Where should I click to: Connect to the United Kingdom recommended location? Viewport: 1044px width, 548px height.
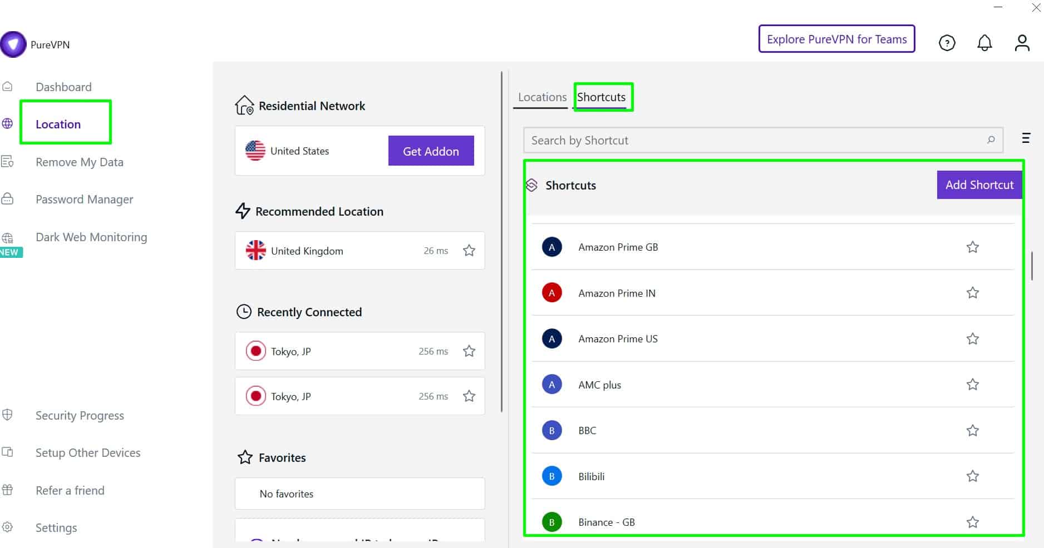point(360,251)
